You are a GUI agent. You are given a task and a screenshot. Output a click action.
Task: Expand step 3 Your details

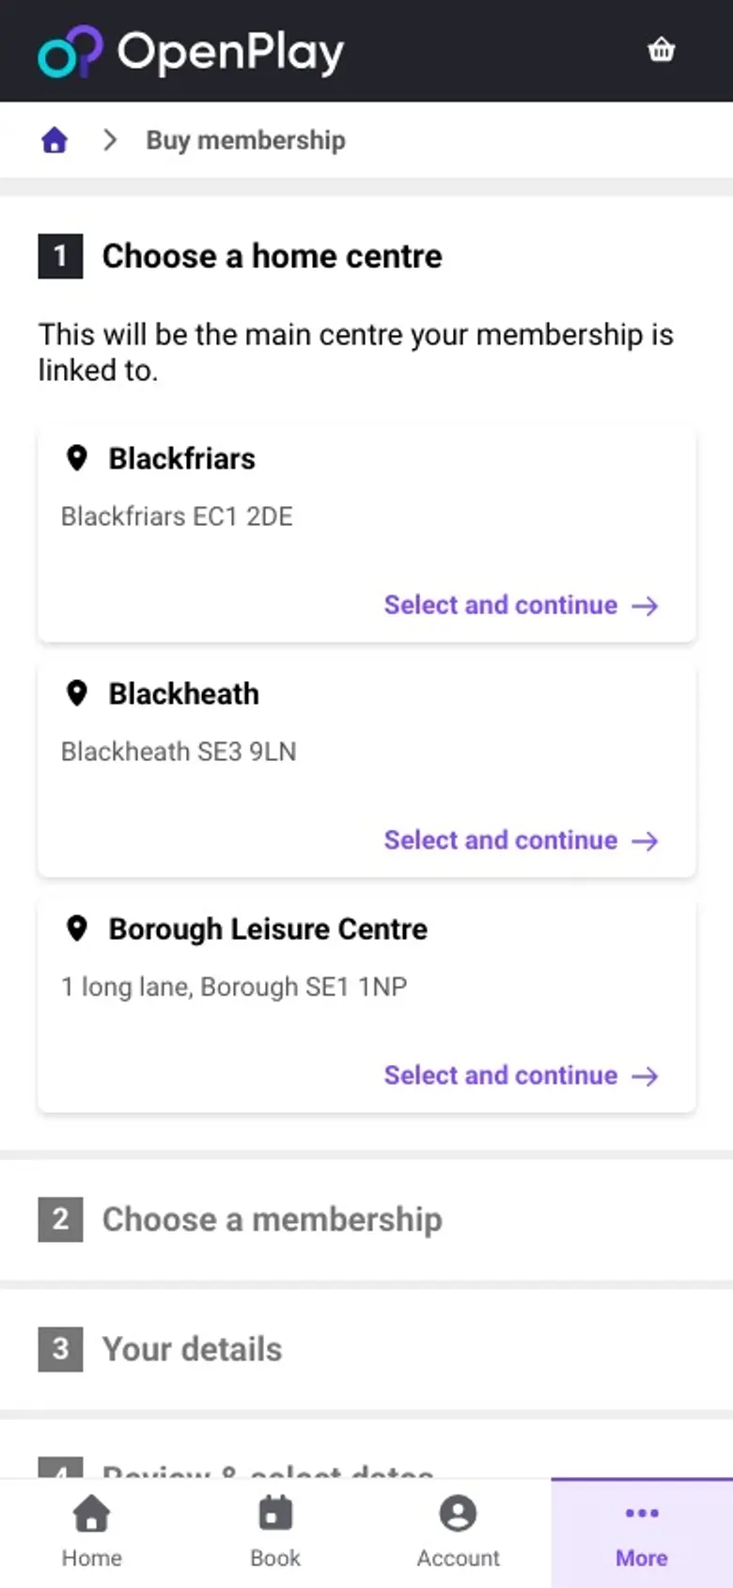[x=366, y=1349]
